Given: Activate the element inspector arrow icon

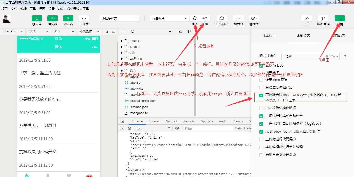Looking at the screenshot, I should click(122, 121).
